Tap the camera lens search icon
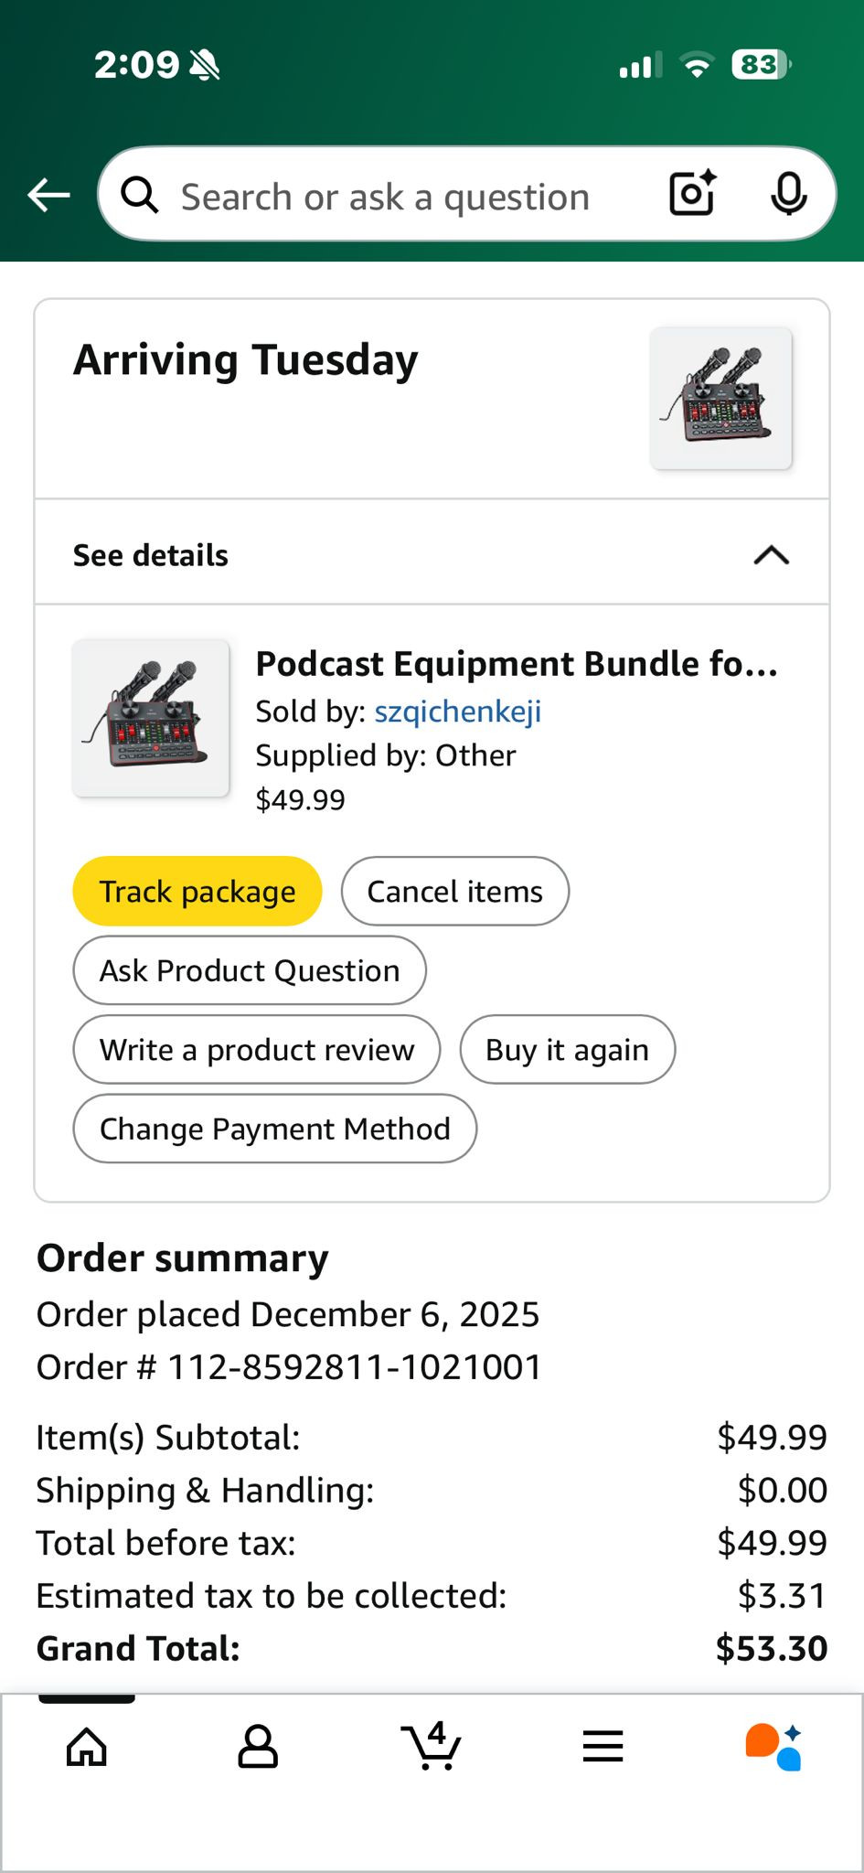Image resolution: width=864 pixels, height=1873 pixels. pos(692,194)
